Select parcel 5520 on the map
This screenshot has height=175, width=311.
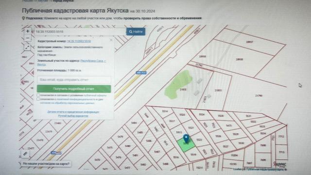(x=182, y=115)
